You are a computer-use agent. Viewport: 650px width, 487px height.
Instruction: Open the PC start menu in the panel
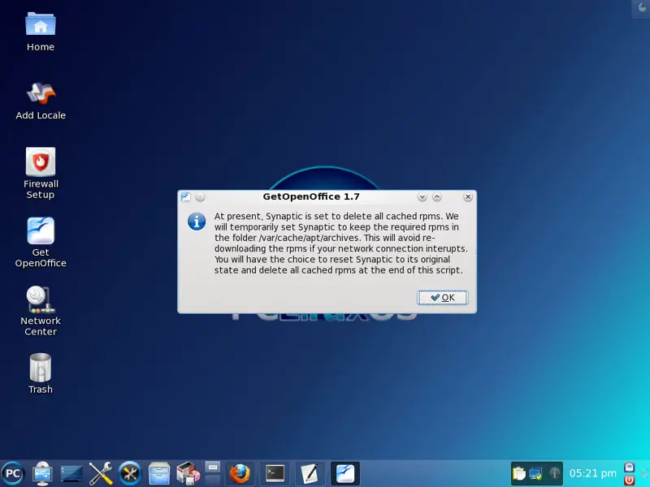coord(12,473)
